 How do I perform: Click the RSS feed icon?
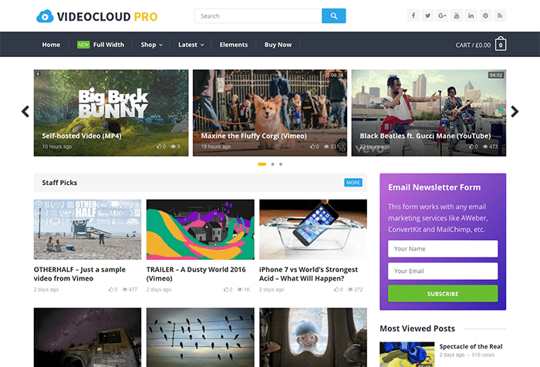[500, 15]
